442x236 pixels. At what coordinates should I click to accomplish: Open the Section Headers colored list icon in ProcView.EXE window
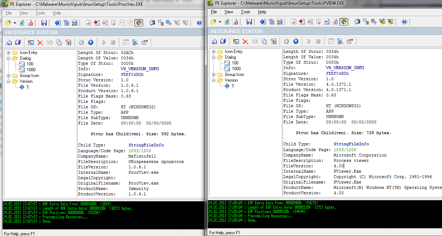click(x=75, y=23)
